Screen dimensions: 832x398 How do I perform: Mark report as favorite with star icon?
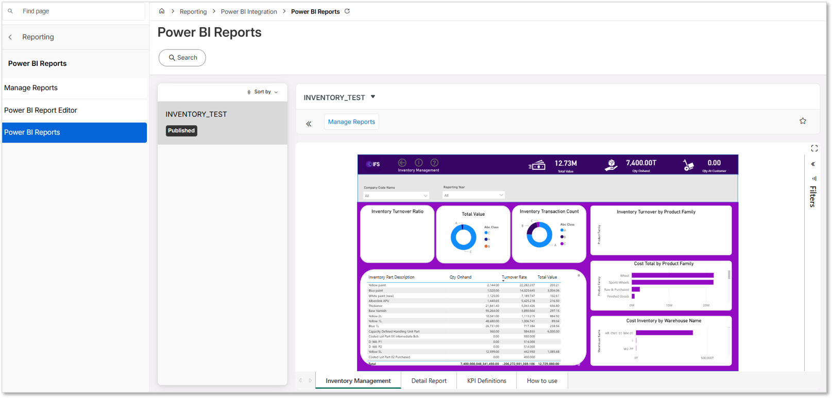pyautogui.click(x=803, y=121)
